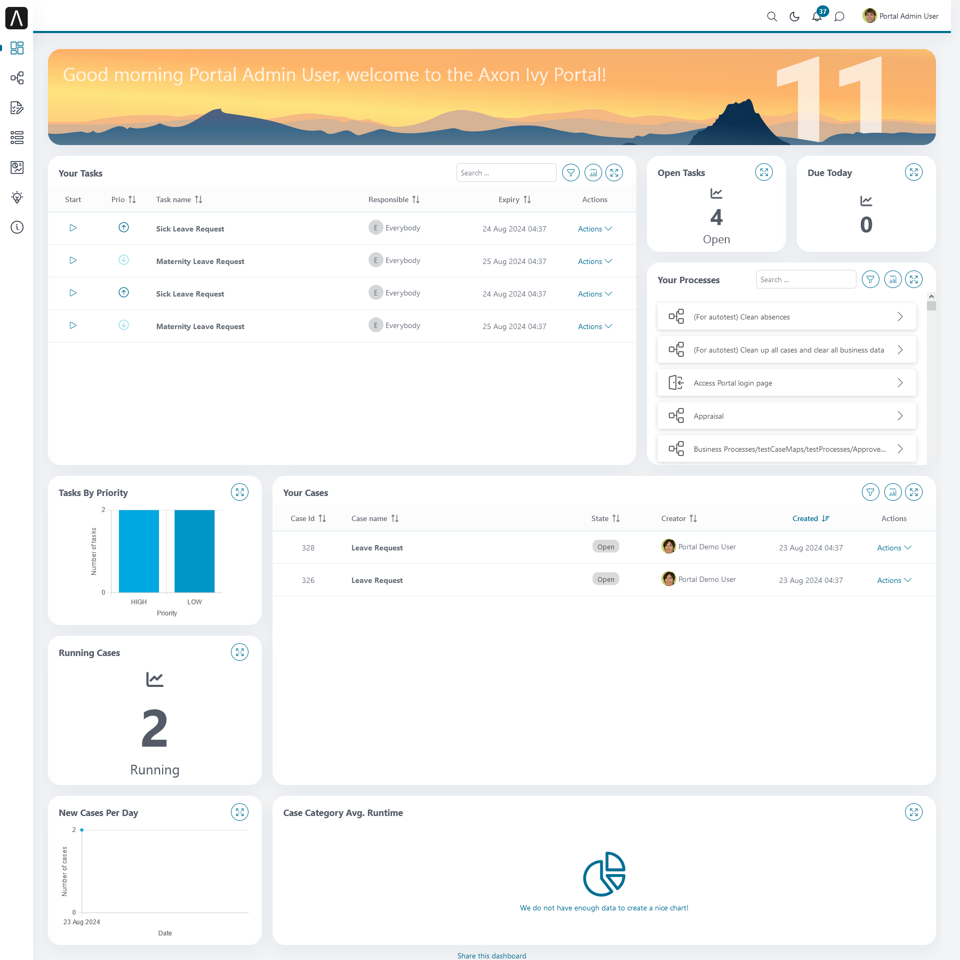Open Leave Request case 326
960x960 pixels.
(x=377, y=580)
